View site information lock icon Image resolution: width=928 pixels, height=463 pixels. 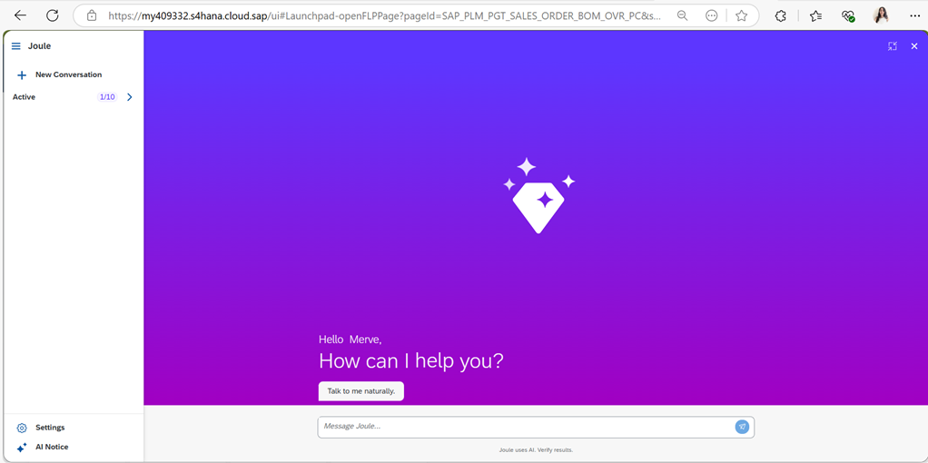pyautogui.click(x=92, y=15)
